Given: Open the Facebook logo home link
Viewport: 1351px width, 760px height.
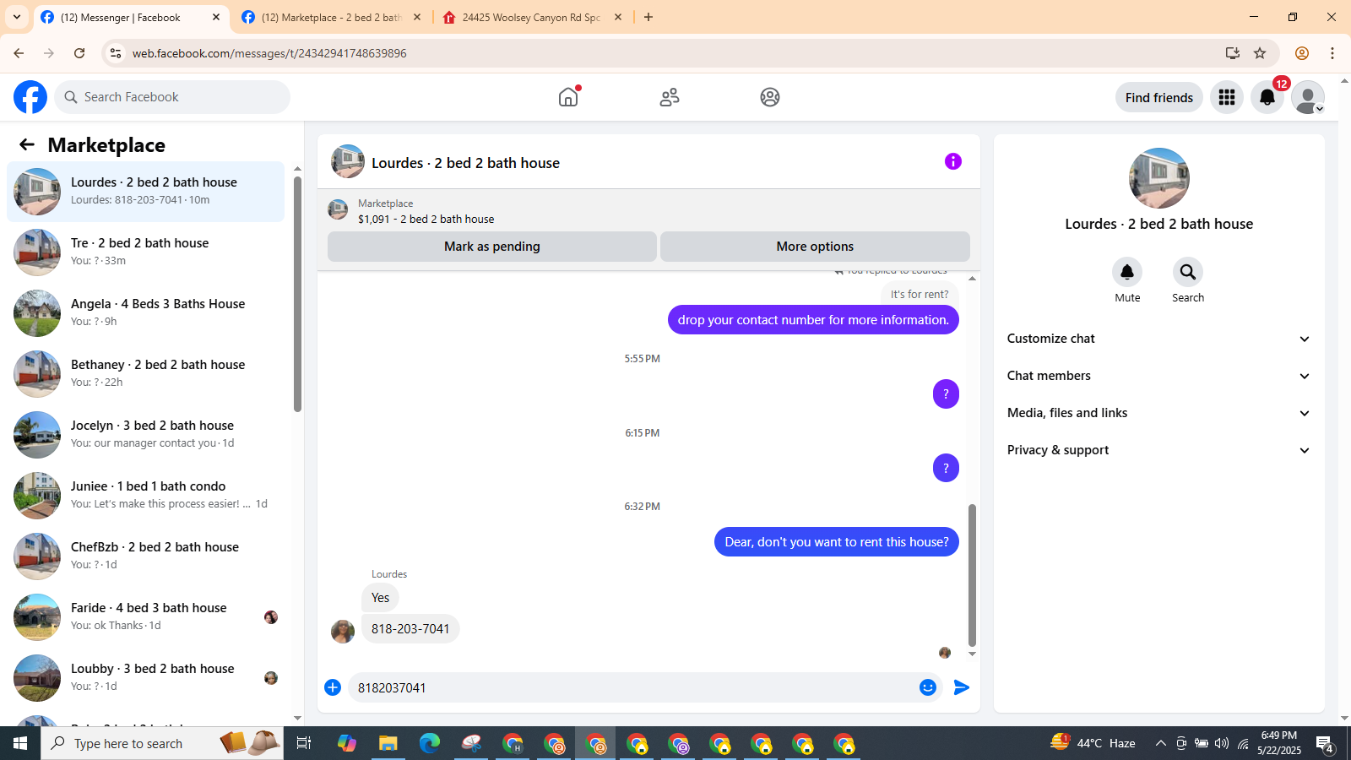Looking at the screenshot, I should click(30, 97).
